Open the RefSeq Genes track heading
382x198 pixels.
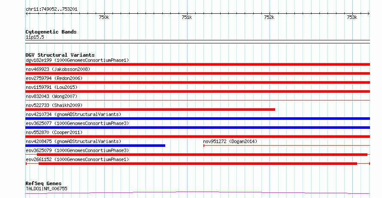[x=44, y=183]
